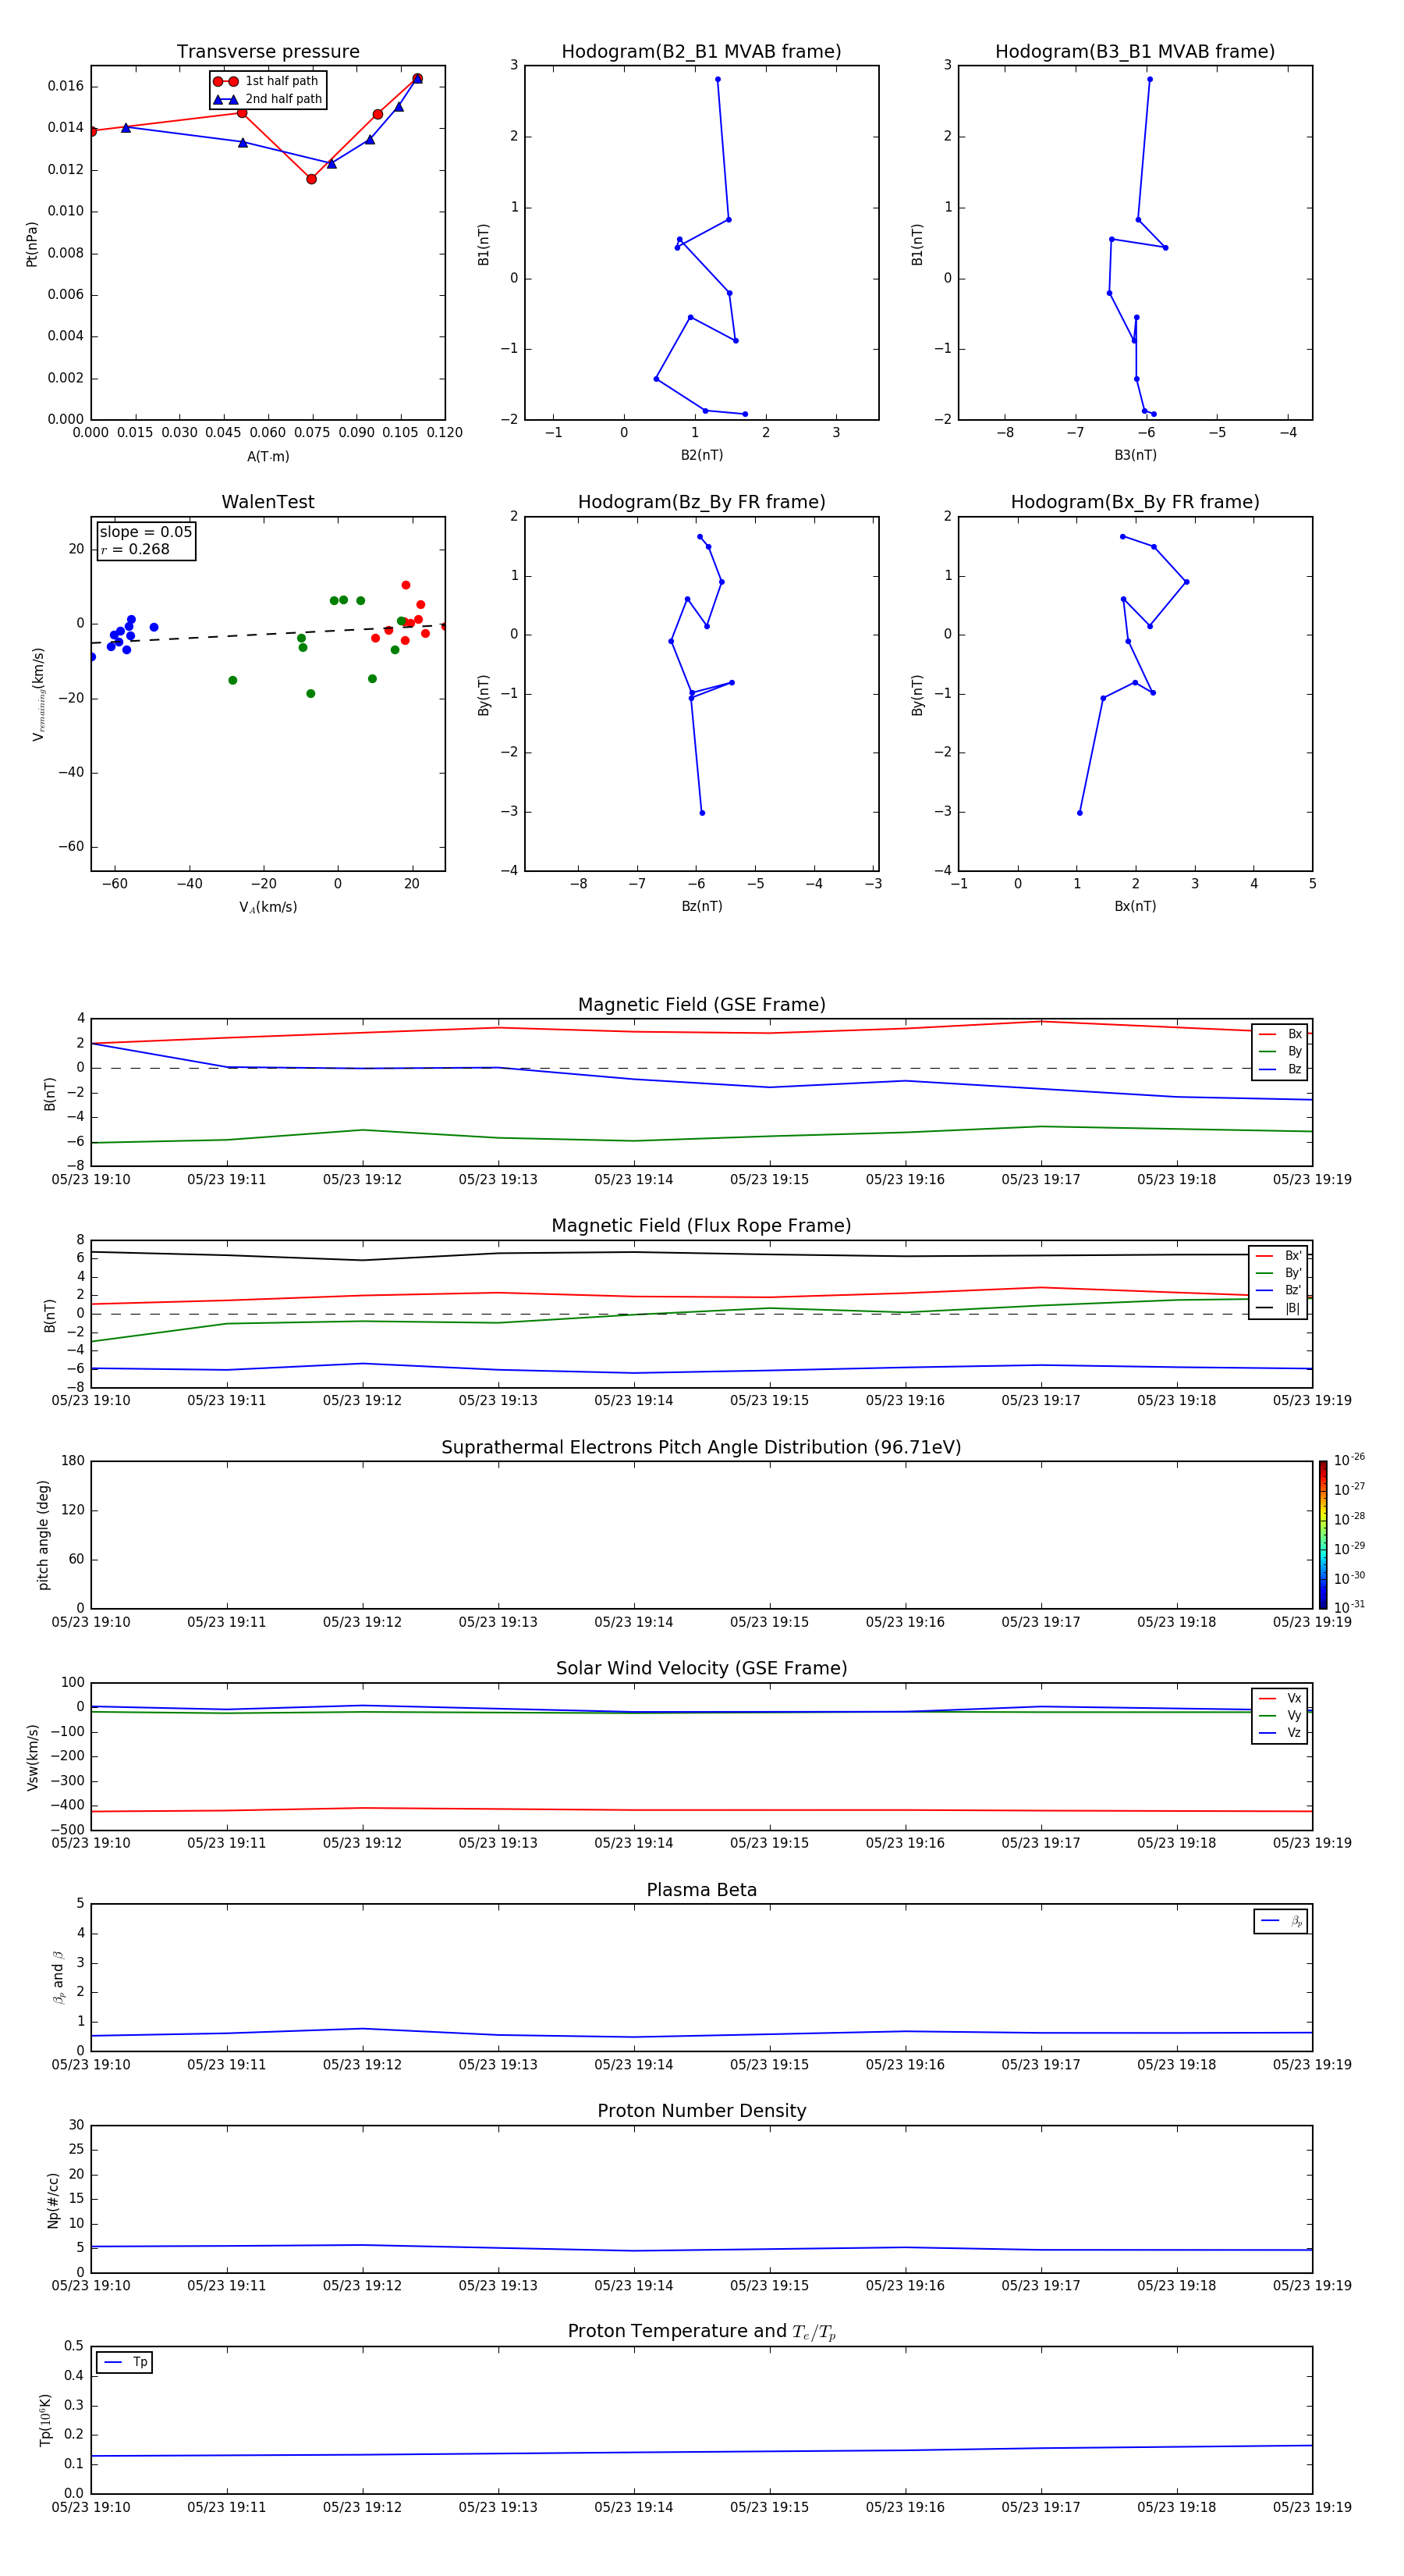Click the A(T·m) x-axis label
The image size is (1404, 2576).
[268, 456]
